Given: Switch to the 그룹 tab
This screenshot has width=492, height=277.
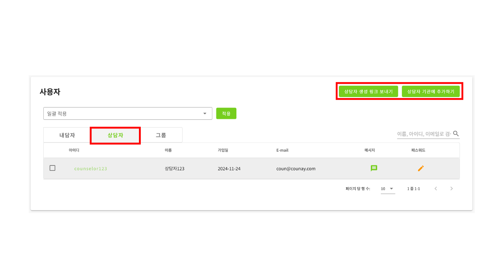Looking at the screenshot, I should (x=161, y=135).
